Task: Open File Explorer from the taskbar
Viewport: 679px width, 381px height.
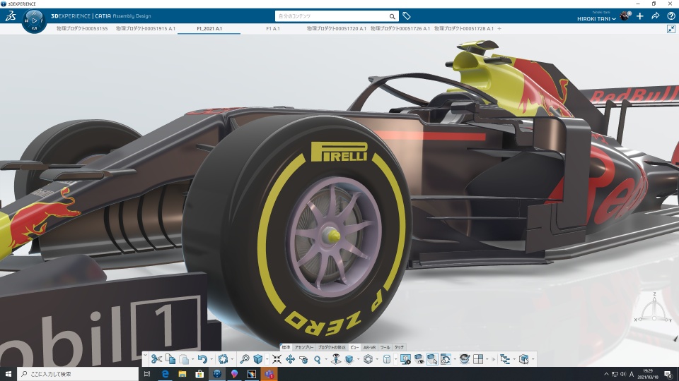Action: click(182, 374)
